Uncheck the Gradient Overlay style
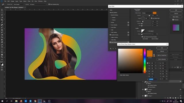The width and height of the screenshot is (184, 103). pyautogui.click(x=110, y=35)
